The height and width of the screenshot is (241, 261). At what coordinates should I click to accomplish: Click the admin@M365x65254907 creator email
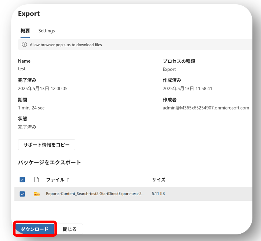(206, 108)
